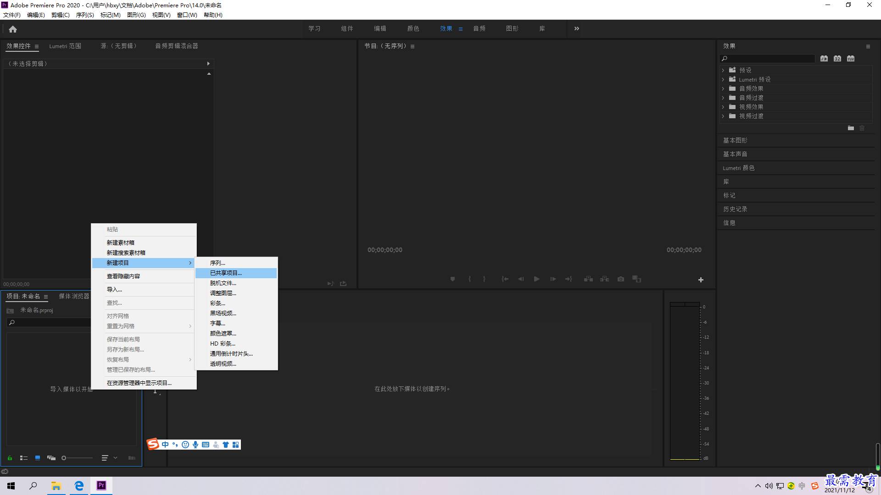Go to the Home screen icon

point(13,29)
